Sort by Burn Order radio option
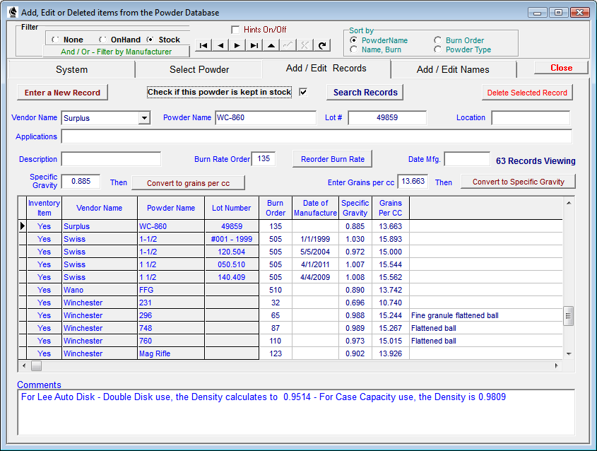The width and height of the screenshot is (597, 451). coord(439,40)
